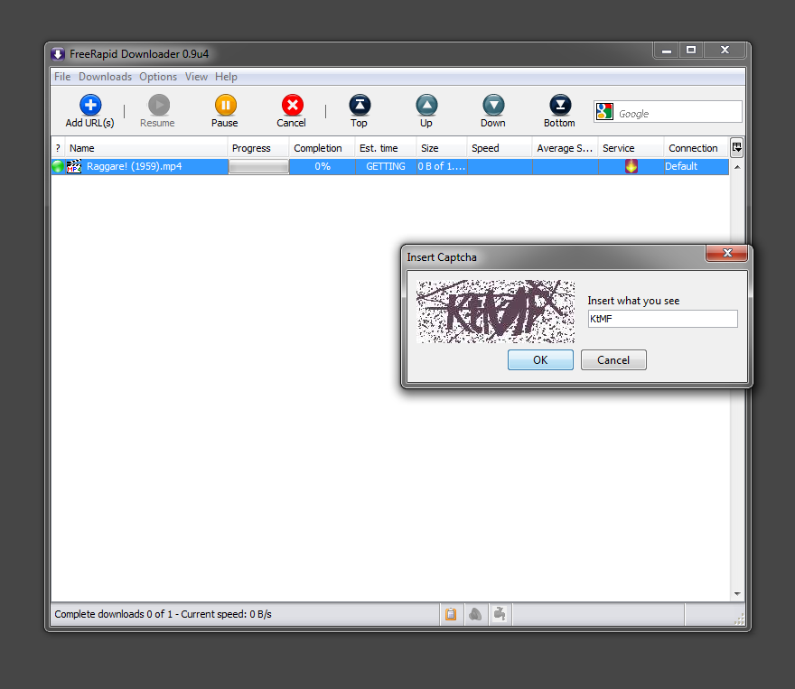
Task: Move the item to Bottom of queue
Action: [x=560, y=105]
